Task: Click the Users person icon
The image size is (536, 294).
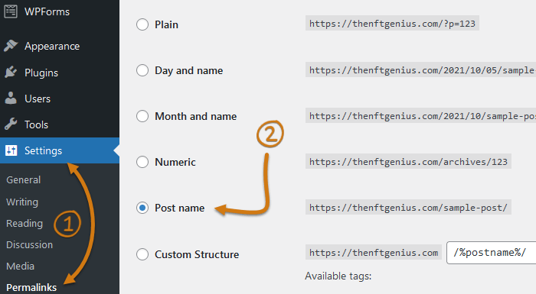Action: click(11, 99)
